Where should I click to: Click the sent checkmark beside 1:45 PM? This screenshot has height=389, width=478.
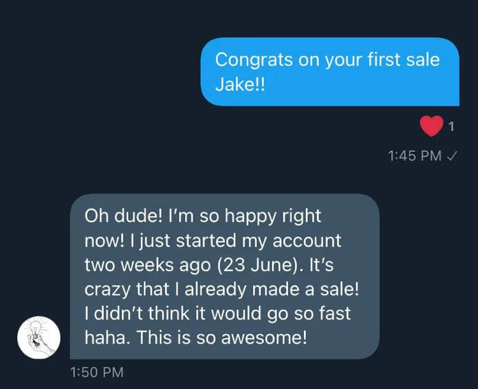(453, 156)
